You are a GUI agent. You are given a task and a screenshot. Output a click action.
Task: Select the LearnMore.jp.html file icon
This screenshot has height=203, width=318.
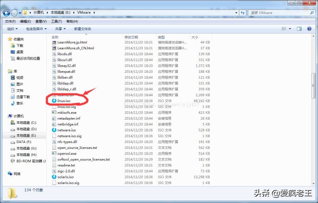pos(54,43)
